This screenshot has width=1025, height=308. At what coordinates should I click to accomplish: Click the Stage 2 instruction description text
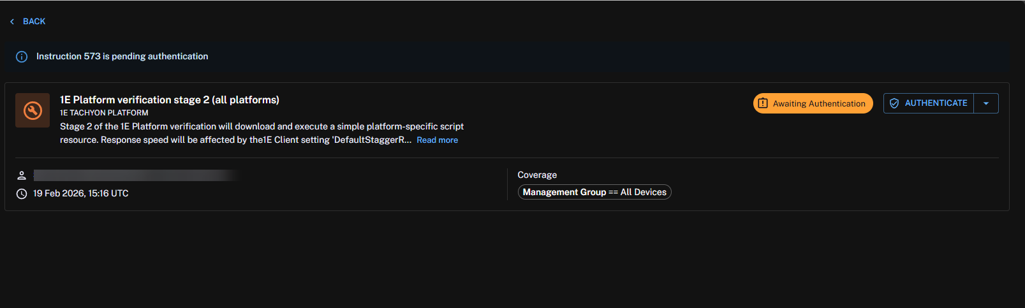tap(262, 127)
